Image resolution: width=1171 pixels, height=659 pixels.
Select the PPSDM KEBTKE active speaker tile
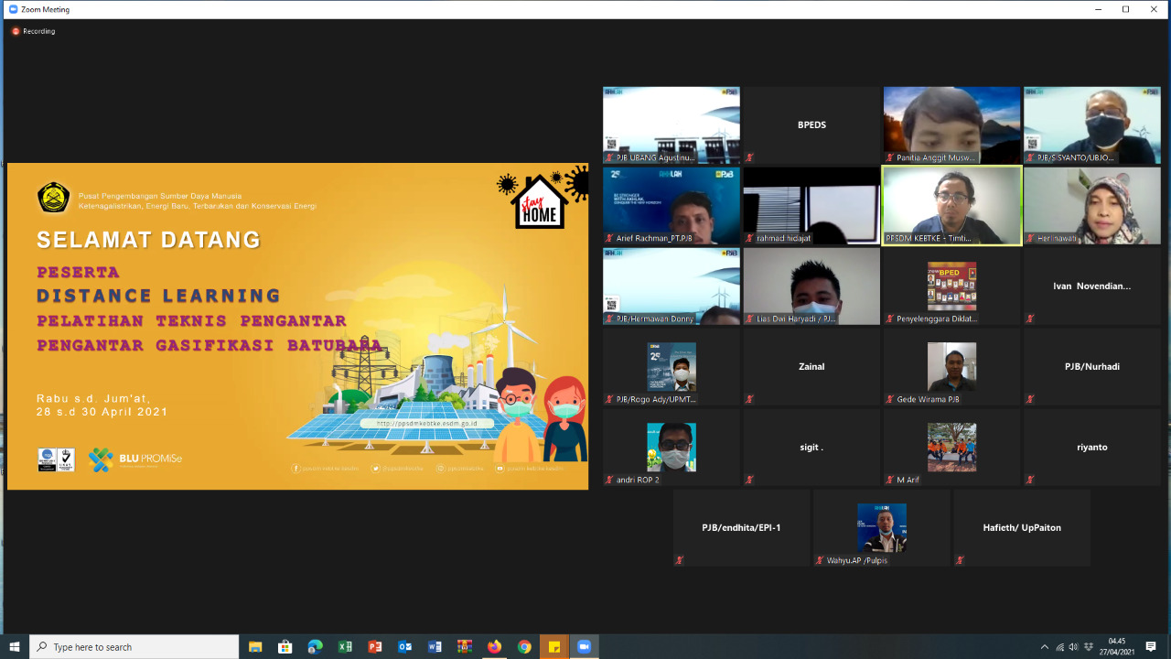click(x=951, y=206)
